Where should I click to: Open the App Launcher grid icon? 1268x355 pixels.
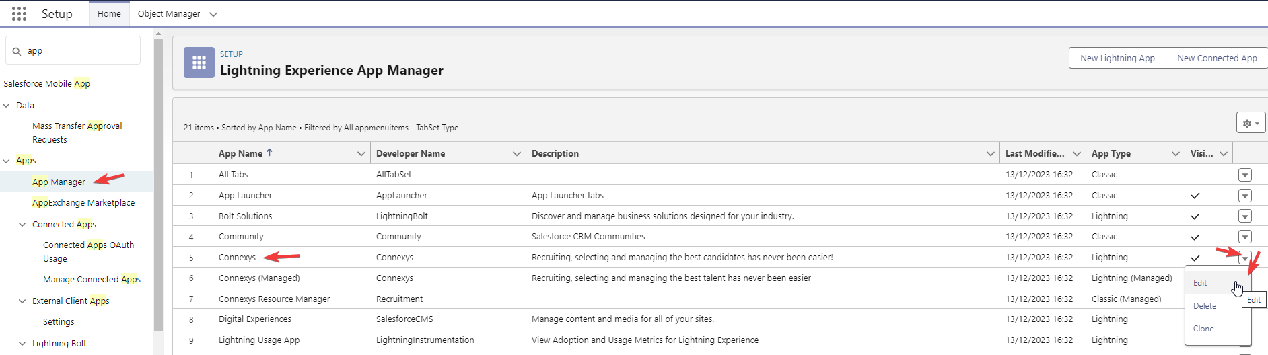(x=20, y=13)
